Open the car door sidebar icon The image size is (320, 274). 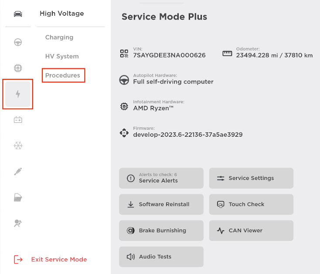pos(18,198)
